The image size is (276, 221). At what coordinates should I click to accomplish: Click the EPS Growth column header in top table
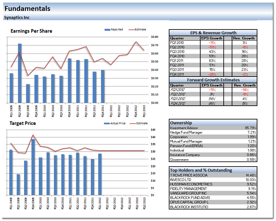(212, 38)
